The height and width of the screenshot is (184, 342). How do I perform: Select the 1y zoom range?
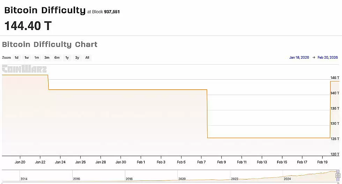pos(67,58)
